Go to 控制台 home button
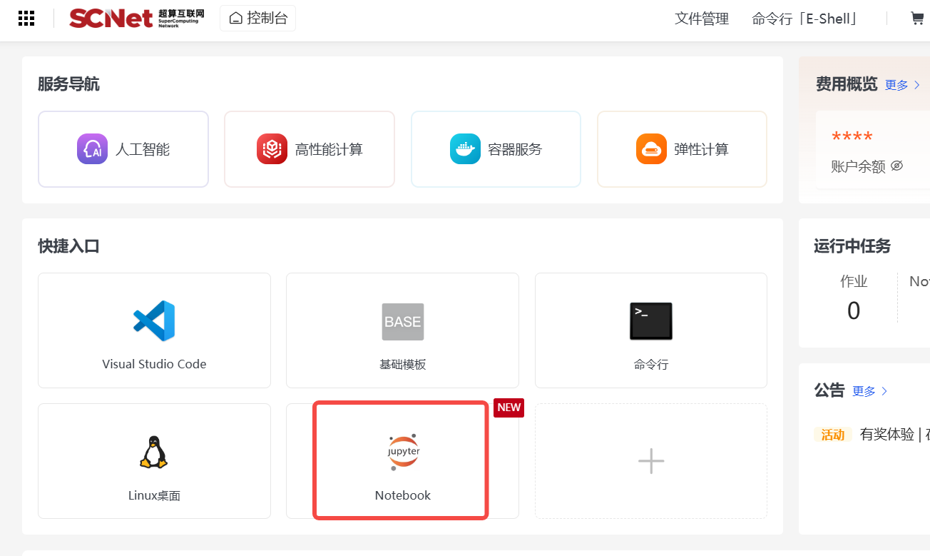This screenshot has height=556, width=930. pos(258,19)
